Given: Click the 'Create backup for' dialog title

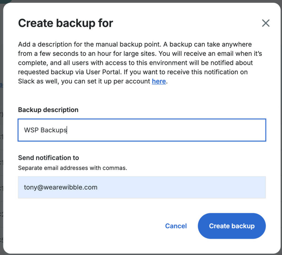Looking at the screenshot, I should (65, 23).
